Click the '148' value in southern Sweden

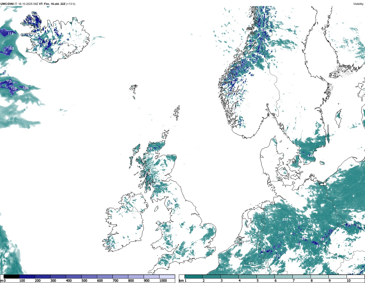tap(310, 156)
